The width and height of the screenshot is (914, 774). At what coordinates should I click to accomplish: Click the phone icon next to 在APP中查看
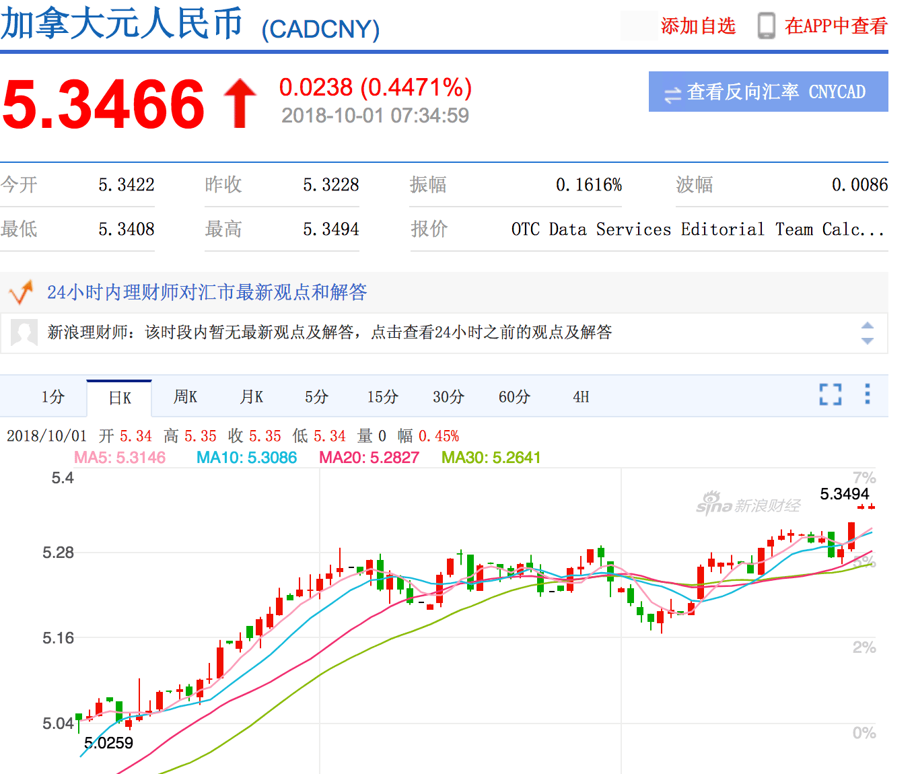pos(766,26)
